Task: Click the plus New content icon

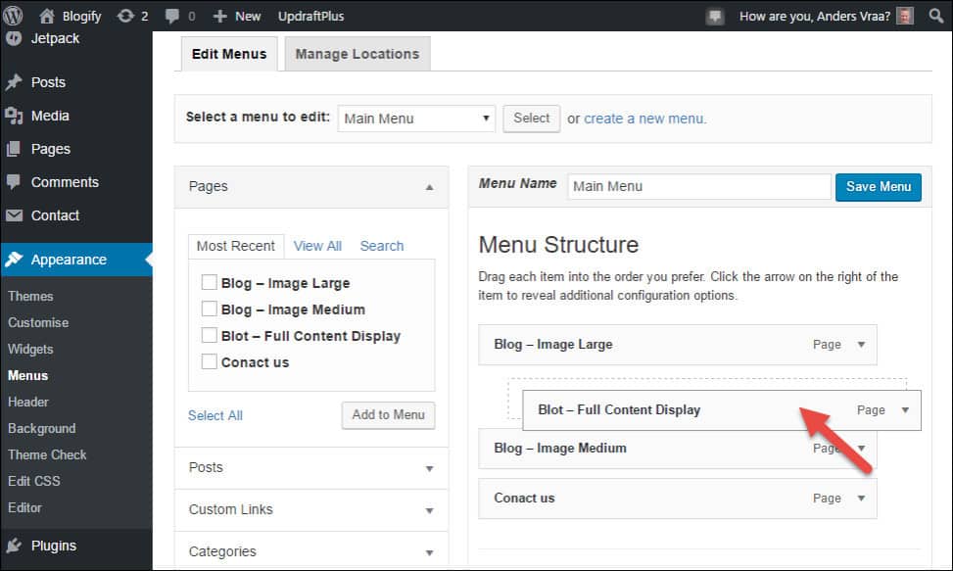Action: coord(219,16)
